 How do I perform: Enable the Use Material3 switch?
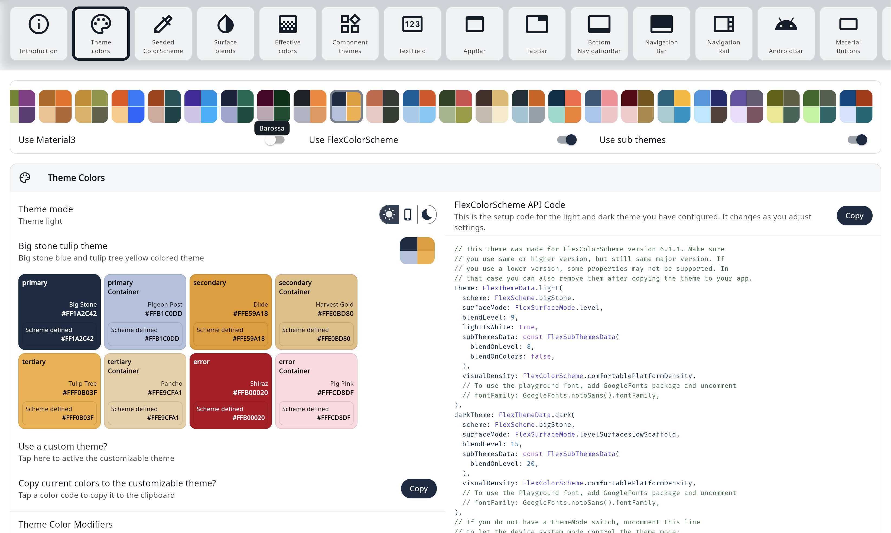[x=275, y=140]
